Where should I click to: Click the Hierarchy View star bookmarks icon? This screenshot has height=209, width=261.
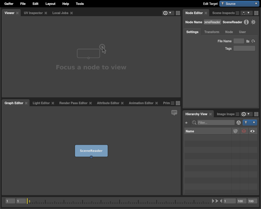pos(186,123)
